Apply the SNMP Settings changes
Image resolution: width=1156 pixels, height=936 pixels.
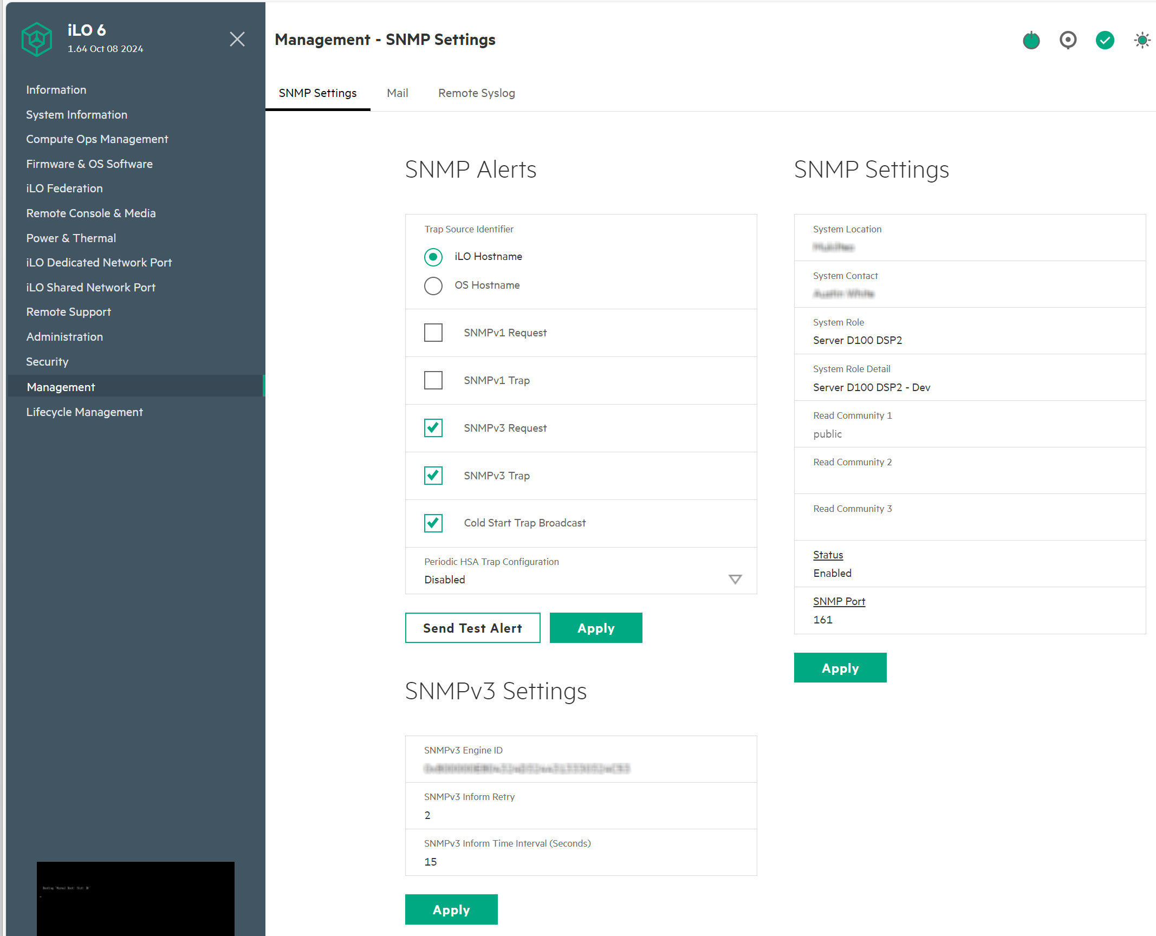coord(840,668)
